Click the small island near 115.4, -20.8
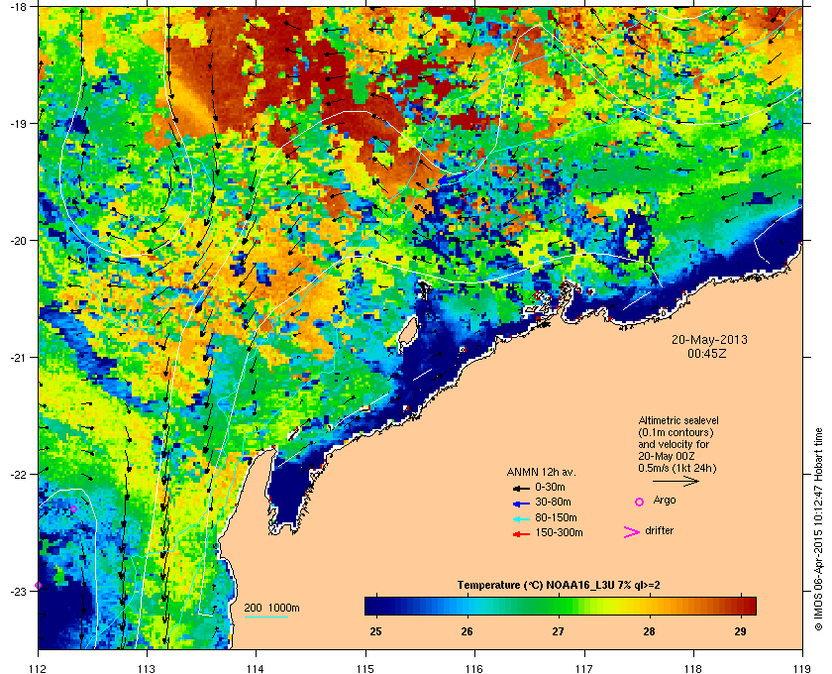The image size is (832, 674). click(x=407, y=332)
